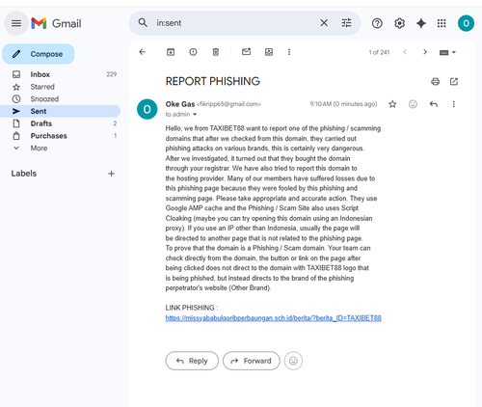Click the search magnifier icon

(143, 23)
